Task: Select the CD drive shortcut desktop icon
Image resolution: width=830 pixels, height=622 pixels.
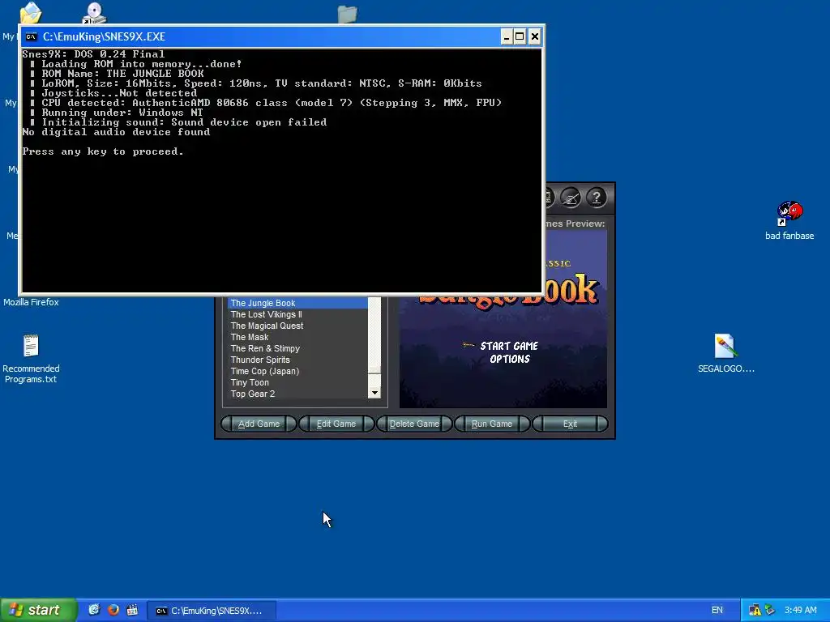Action: click(x=94, y=13)
